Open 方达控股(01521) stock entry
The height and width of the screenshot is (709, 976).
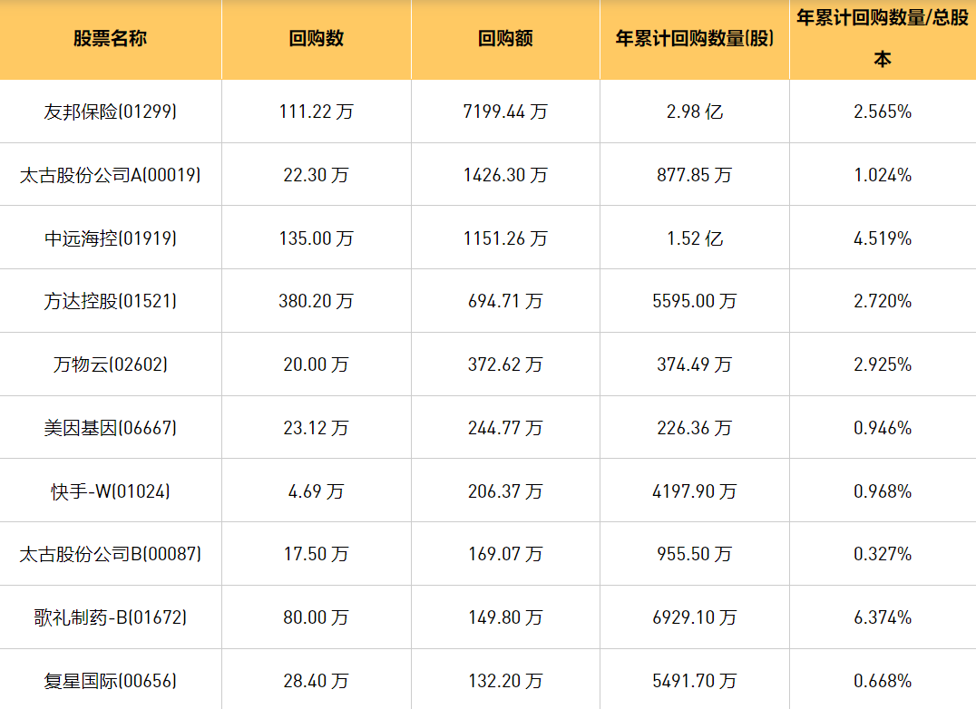[110, 301]
